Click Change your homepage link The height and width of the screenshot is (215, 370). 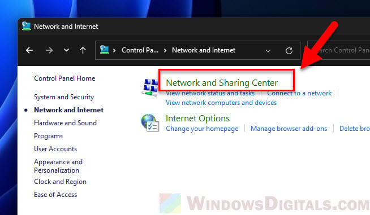(x=202, y=129)
